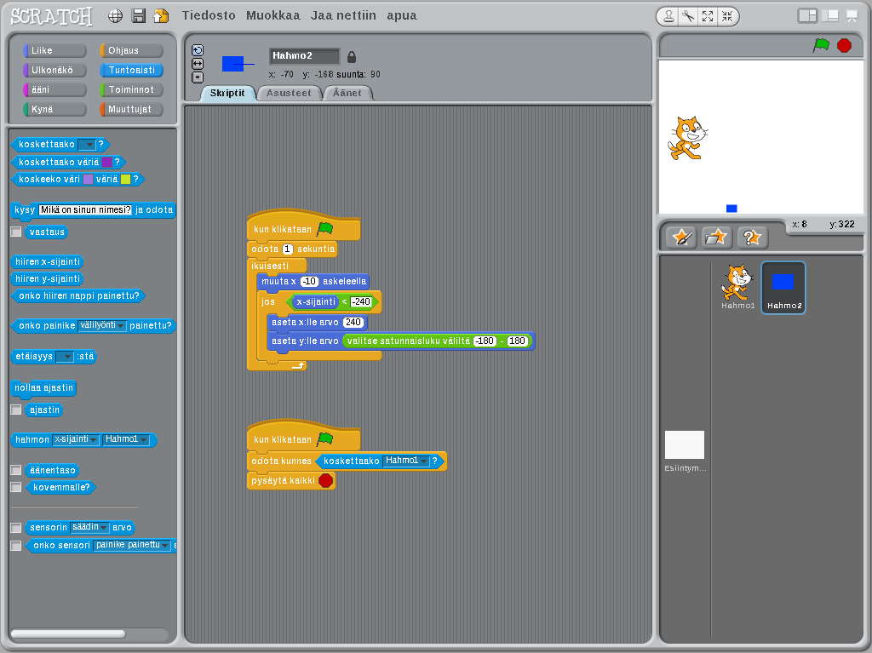Check the onko sensori painike checkbox

coord(16,545)
